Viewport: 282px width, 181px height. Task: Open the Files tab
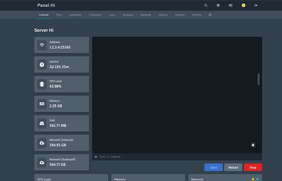click(x=59, y=15)
